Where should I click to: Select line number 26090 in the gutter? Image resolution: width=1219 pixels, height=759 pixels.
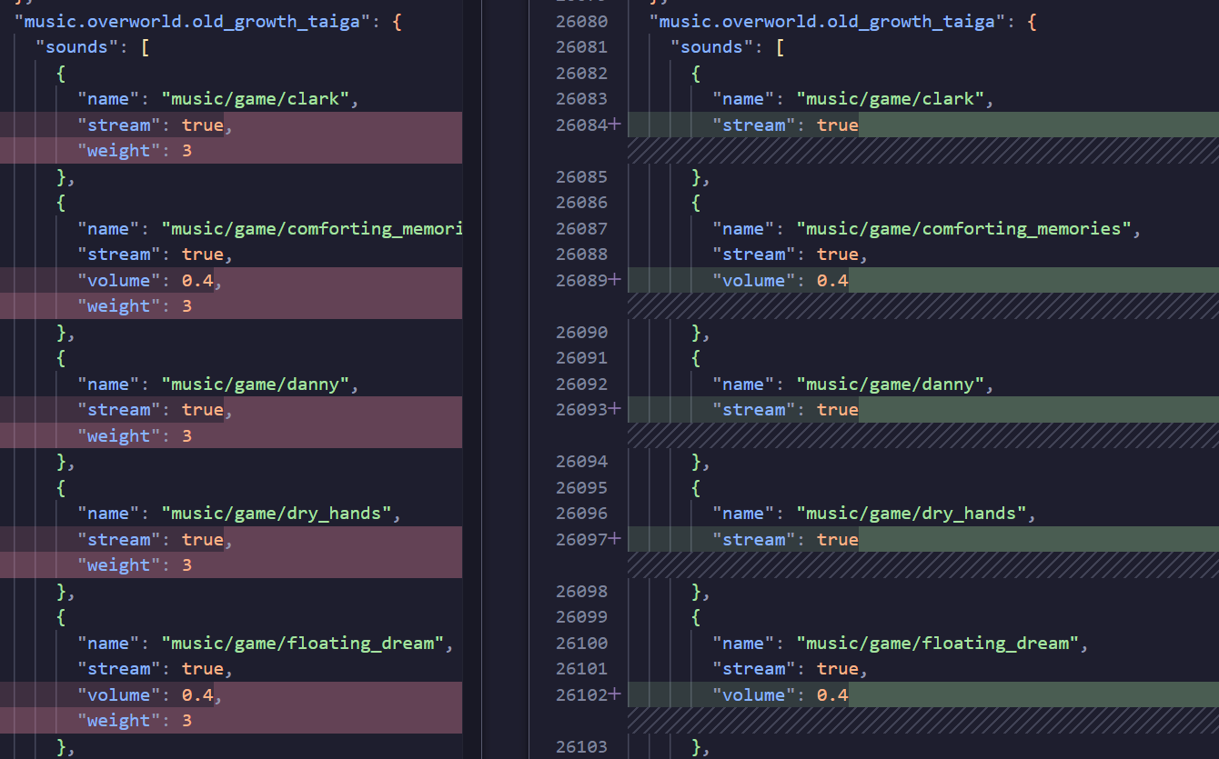(582, 332)
